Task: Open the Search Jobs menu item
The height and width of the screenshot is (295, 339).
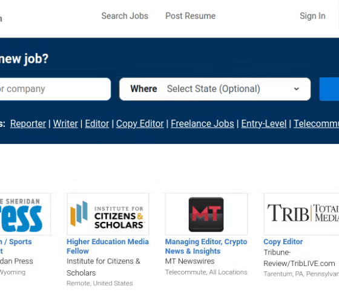Action: (x=125, y=16)
